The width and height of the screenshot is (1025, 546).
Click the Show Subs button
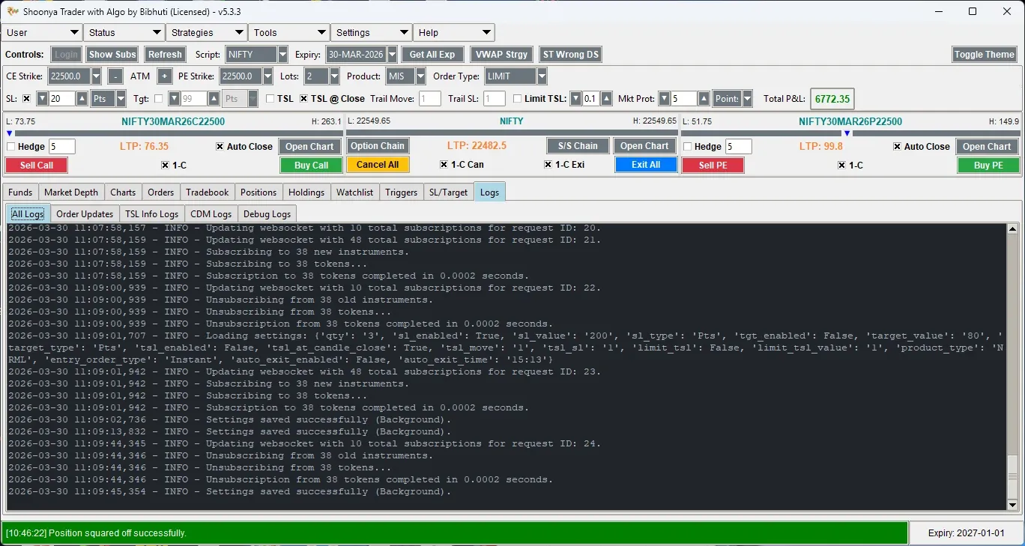(x=112, y=55)
